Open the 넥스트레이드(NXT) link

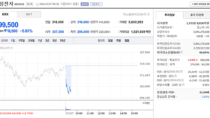pyautogui.click(x=135, y=14)
